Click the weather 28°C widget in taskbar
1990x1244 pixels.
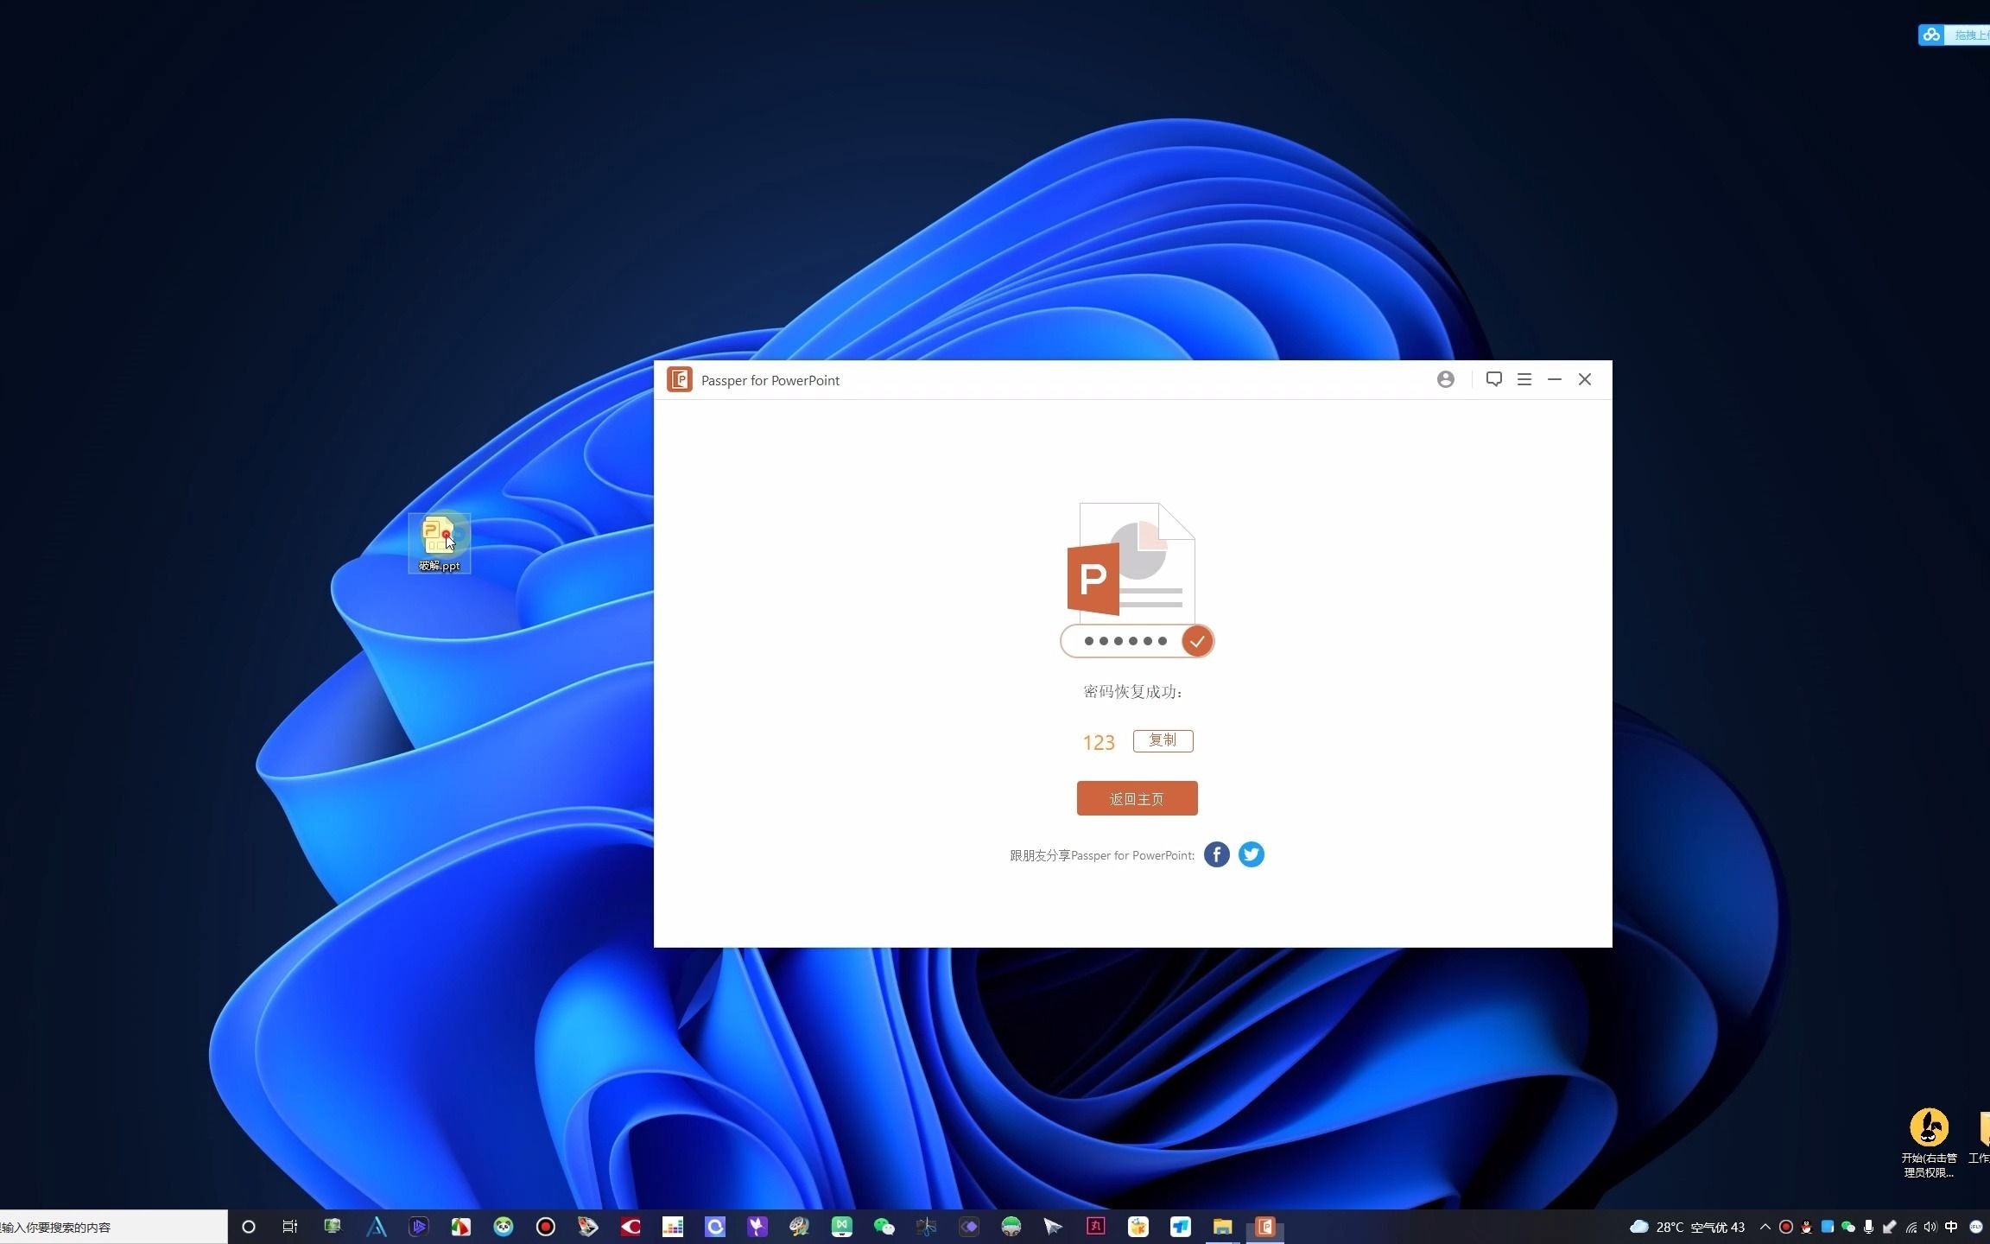coord(1687,1227)
